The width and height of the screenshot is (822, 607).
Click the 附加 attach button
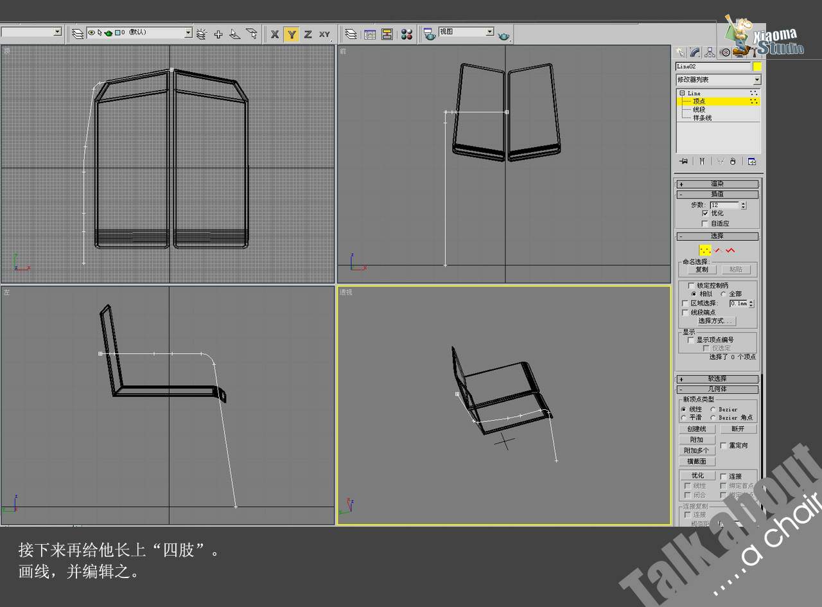(697, 440)
